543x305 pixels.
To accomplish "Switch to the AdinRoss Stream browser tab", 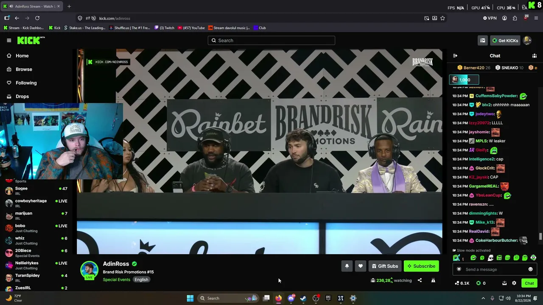I will pos(31,6).
